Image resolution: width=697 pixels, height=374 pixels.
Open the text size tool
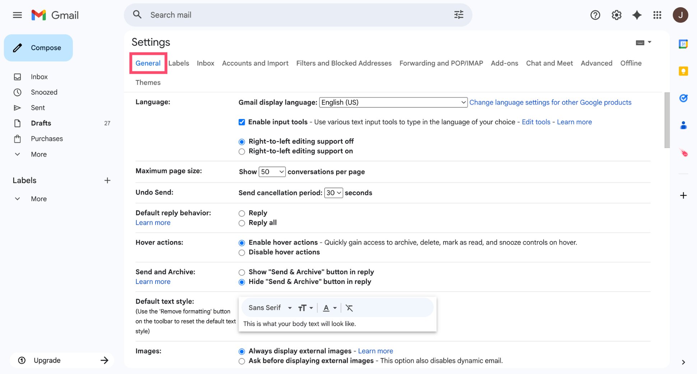[305, 308]
